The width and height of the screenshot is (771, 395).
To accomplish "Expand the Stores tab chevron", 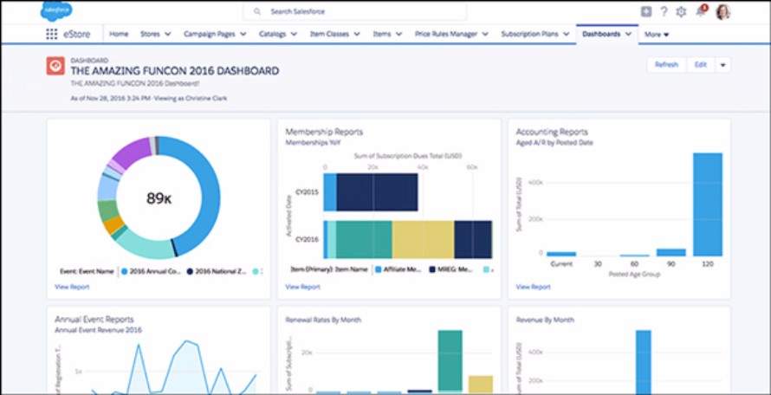I will tap(168, 35).
